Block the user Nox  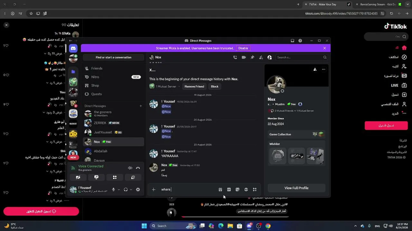click(215, 86)
